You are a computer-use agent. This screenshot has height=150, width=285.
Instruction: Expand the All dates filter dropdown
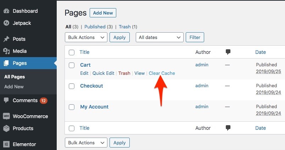(x=160, y=37)
